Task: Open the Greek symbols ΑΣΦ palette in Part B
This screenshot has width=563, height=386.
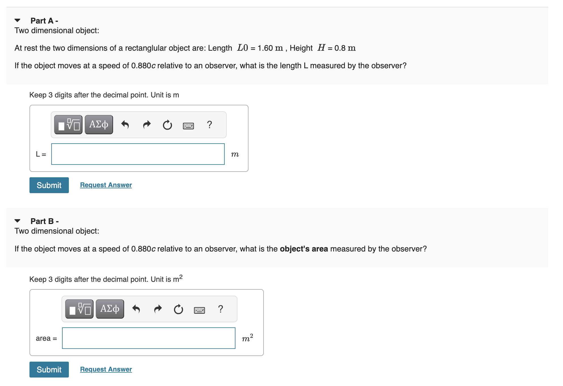Action: tap(110, 309)
